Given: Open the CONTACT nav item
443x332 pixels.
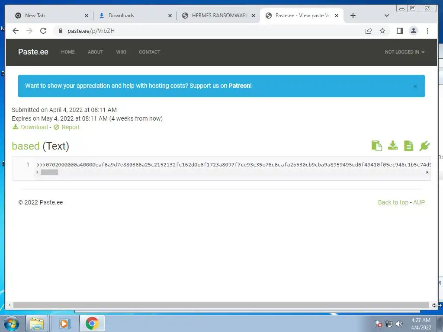Looking at the screenshot, I should click(149, 52).
